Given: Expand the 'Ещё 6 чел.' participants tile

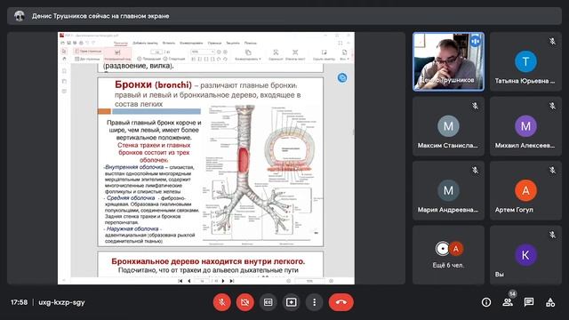Looking at the screenshot, I should tap(448, 255).
